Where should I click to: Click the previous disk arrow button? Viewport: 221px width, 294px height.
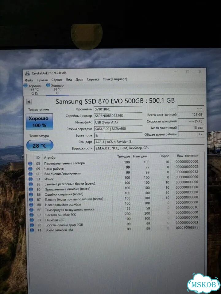[29, 102]
